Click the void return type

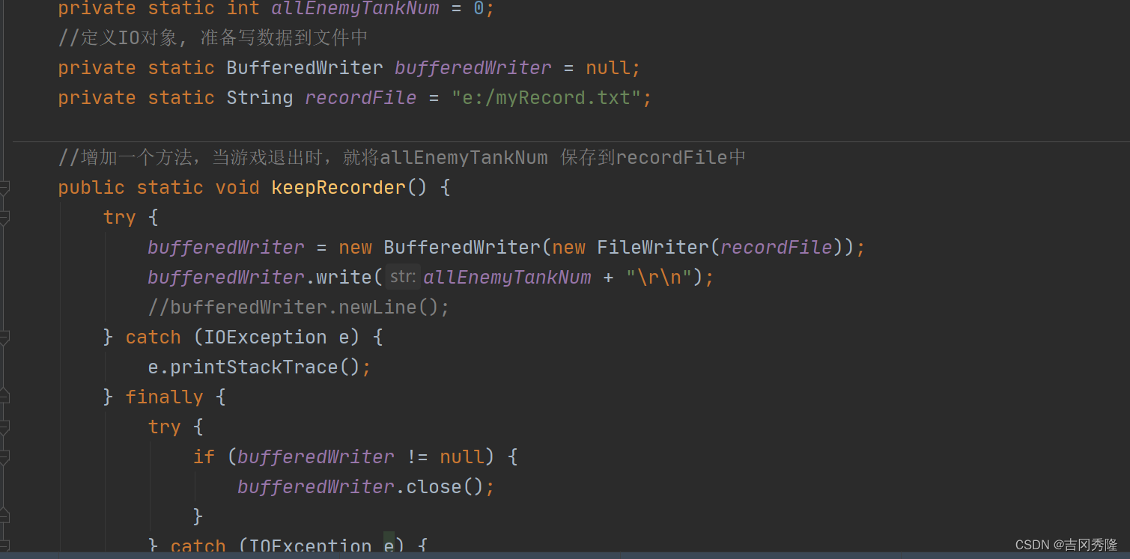click(237, 187)
